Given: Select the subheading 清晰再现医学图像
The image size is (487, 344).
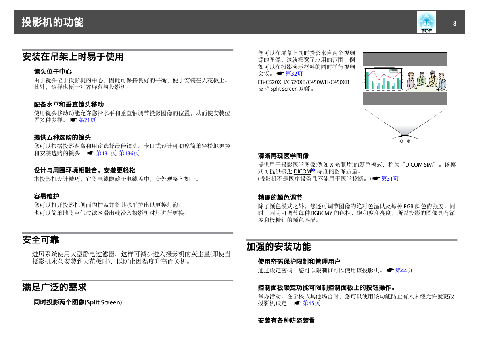Looking at the screenshot, I should pyautogui.click(x=283, y=156).
